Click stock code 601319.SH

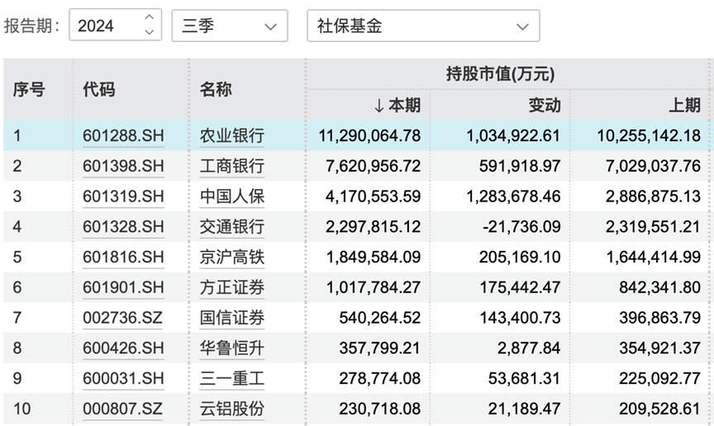pos(123,196)
